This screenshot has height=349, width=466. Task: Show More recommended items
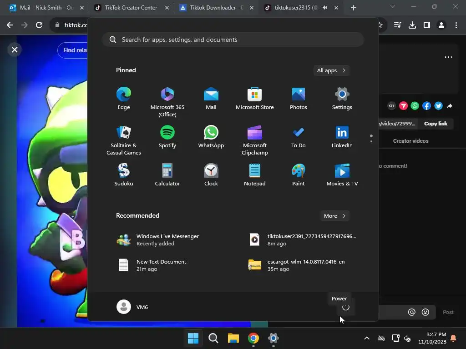pos(334,216)
